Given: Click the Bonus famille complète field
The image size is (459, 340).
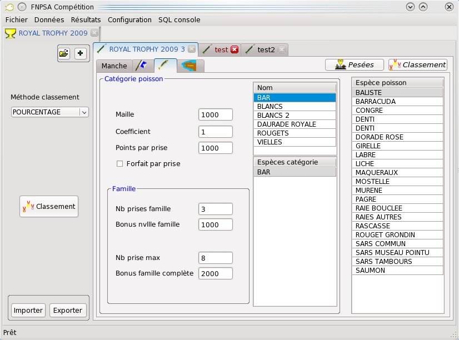Looking at the screenshot, I should tap(215, 273).
